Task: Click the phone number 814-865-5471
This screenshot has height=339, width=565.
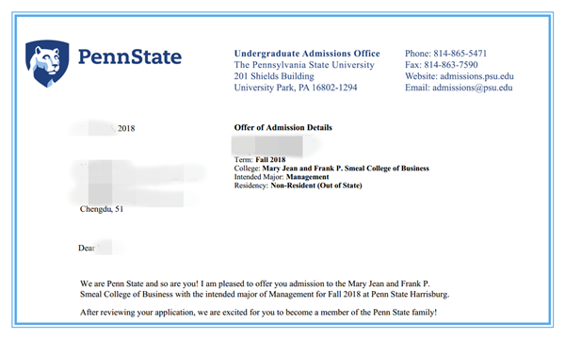Action: (460, 54)
